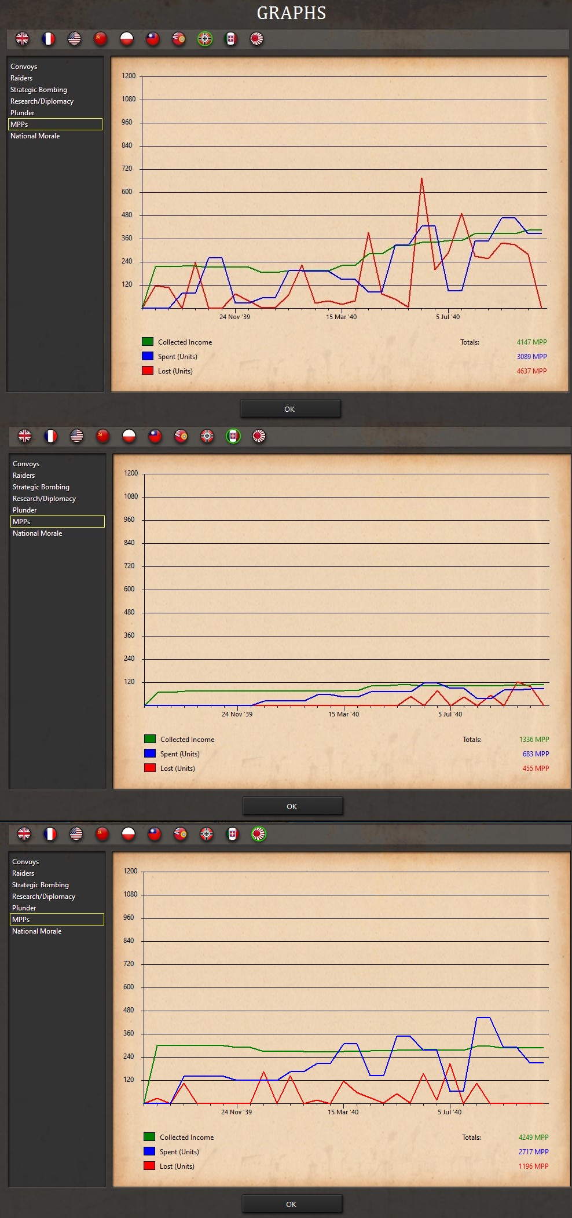This screenshot has width=572, height=1218.
Task: Open Convoys graph in the middle panel list
Action: click(26, 464)
